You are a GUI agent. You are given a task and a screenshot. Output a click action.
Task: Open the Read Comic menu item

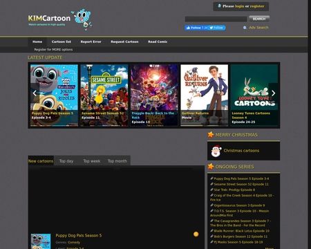coord(158,41)
